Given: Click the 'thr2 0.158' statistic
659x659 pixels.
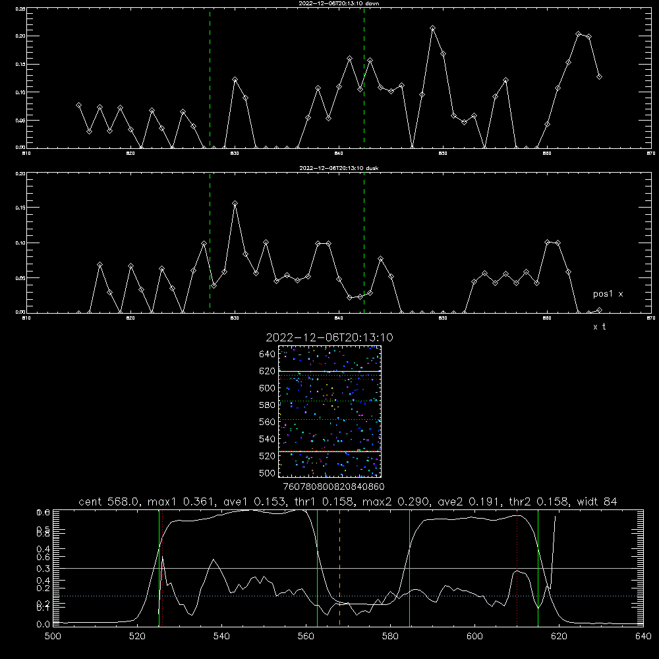Looking at the screenshot, I should [538, 501].
